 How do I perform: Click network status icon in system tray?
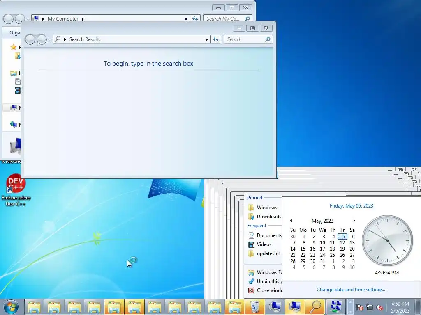tap(370, 308)
